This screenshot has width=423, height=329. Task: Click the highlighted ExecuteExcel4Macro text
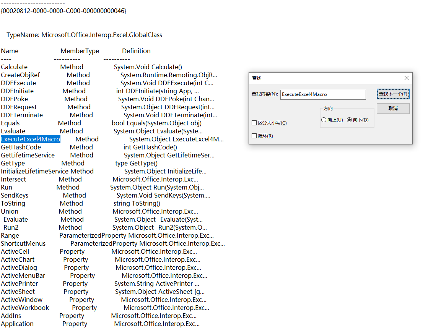pos(31,139)
